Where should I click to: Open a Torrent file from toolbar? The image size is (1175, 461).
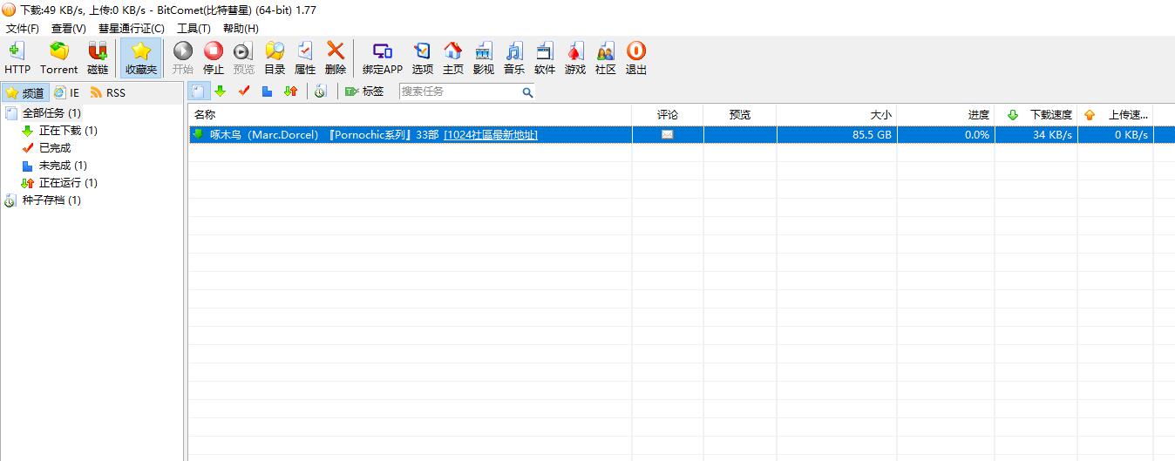(59, 58)
